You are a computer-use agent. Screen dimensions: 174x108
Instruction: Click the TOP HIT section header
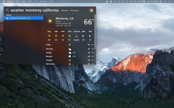[9, 15]
